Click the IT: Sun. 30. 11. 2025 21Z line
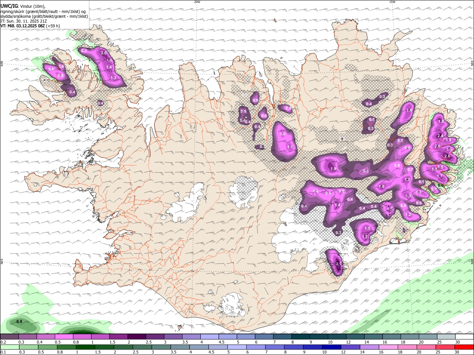 [24, 21]
